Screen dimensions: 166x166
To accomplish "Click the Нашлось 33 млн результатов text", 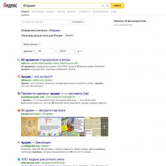I will click(130, 21).
